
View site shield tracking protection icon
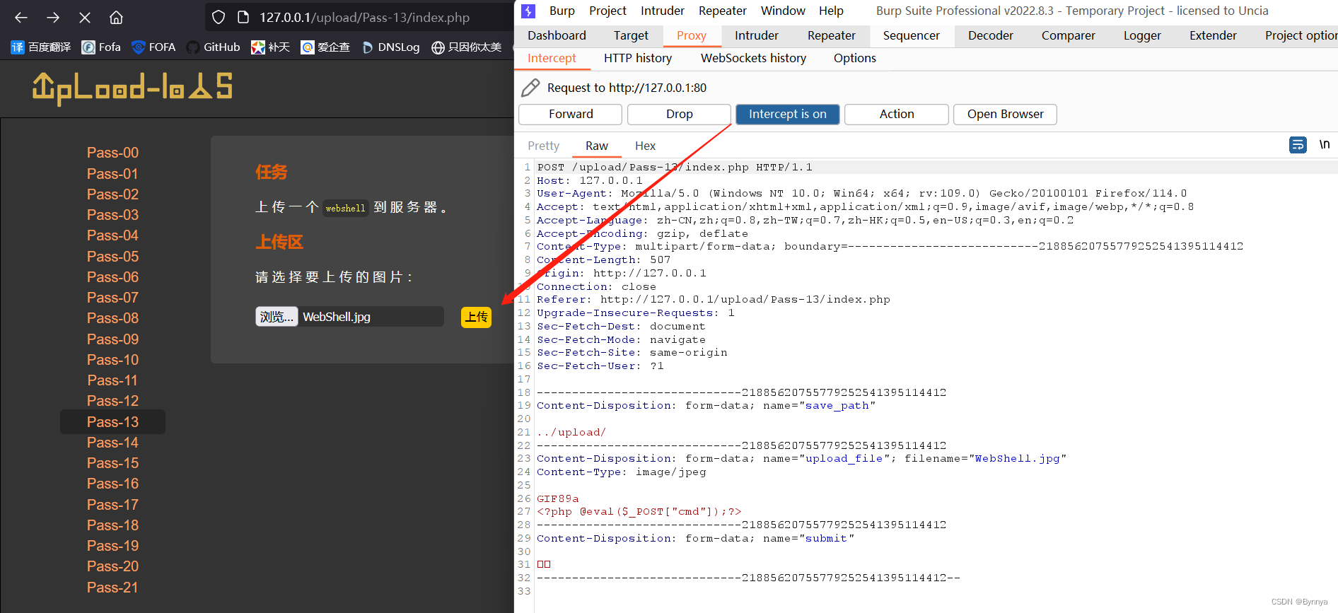tap(219, 18)
